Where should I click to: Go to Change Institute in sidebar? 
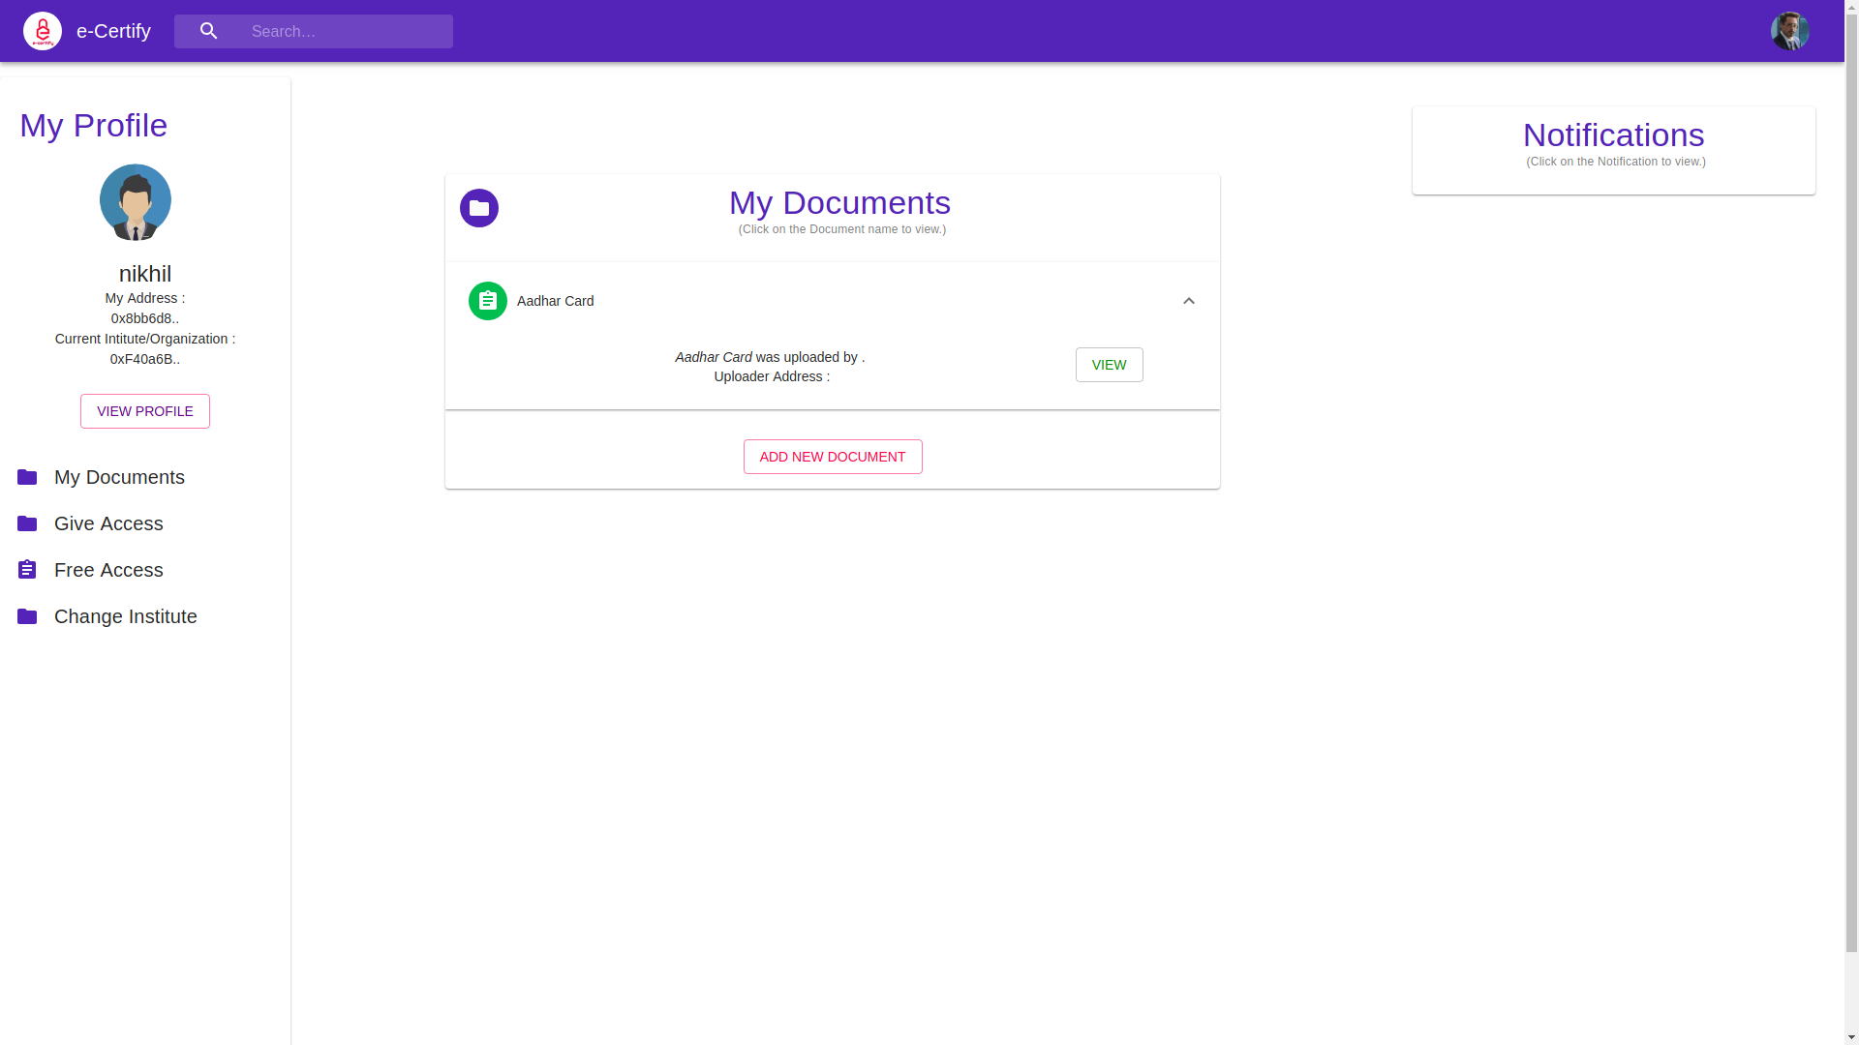126,616
